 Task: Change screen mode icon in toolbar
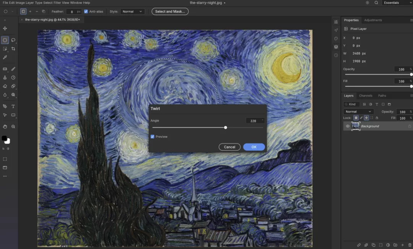pos(5,168)
